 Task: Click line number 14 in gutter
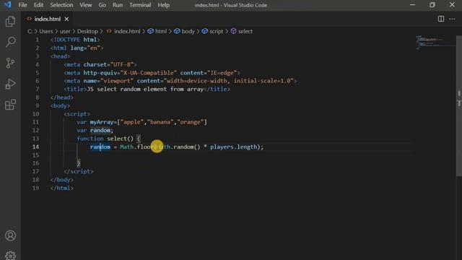click(35, 147)
